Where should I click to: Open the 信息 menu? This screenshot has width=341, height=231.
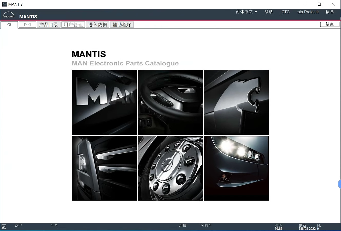(330, 12)
